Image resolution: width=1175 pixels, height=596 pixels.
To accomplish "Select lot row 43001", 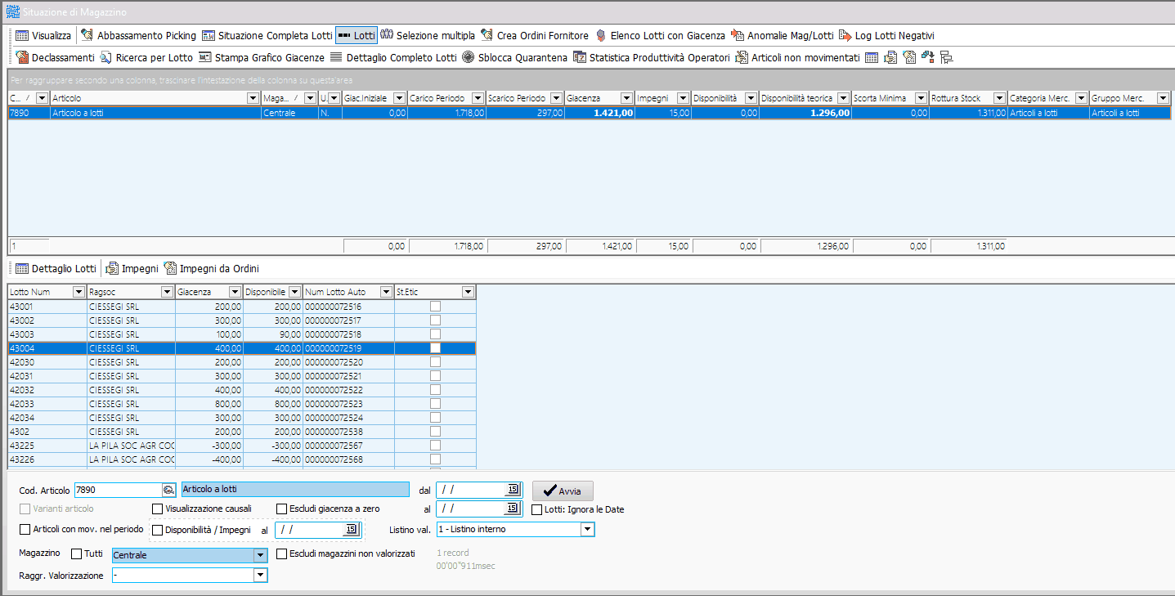I will click(x=242, y=307).
